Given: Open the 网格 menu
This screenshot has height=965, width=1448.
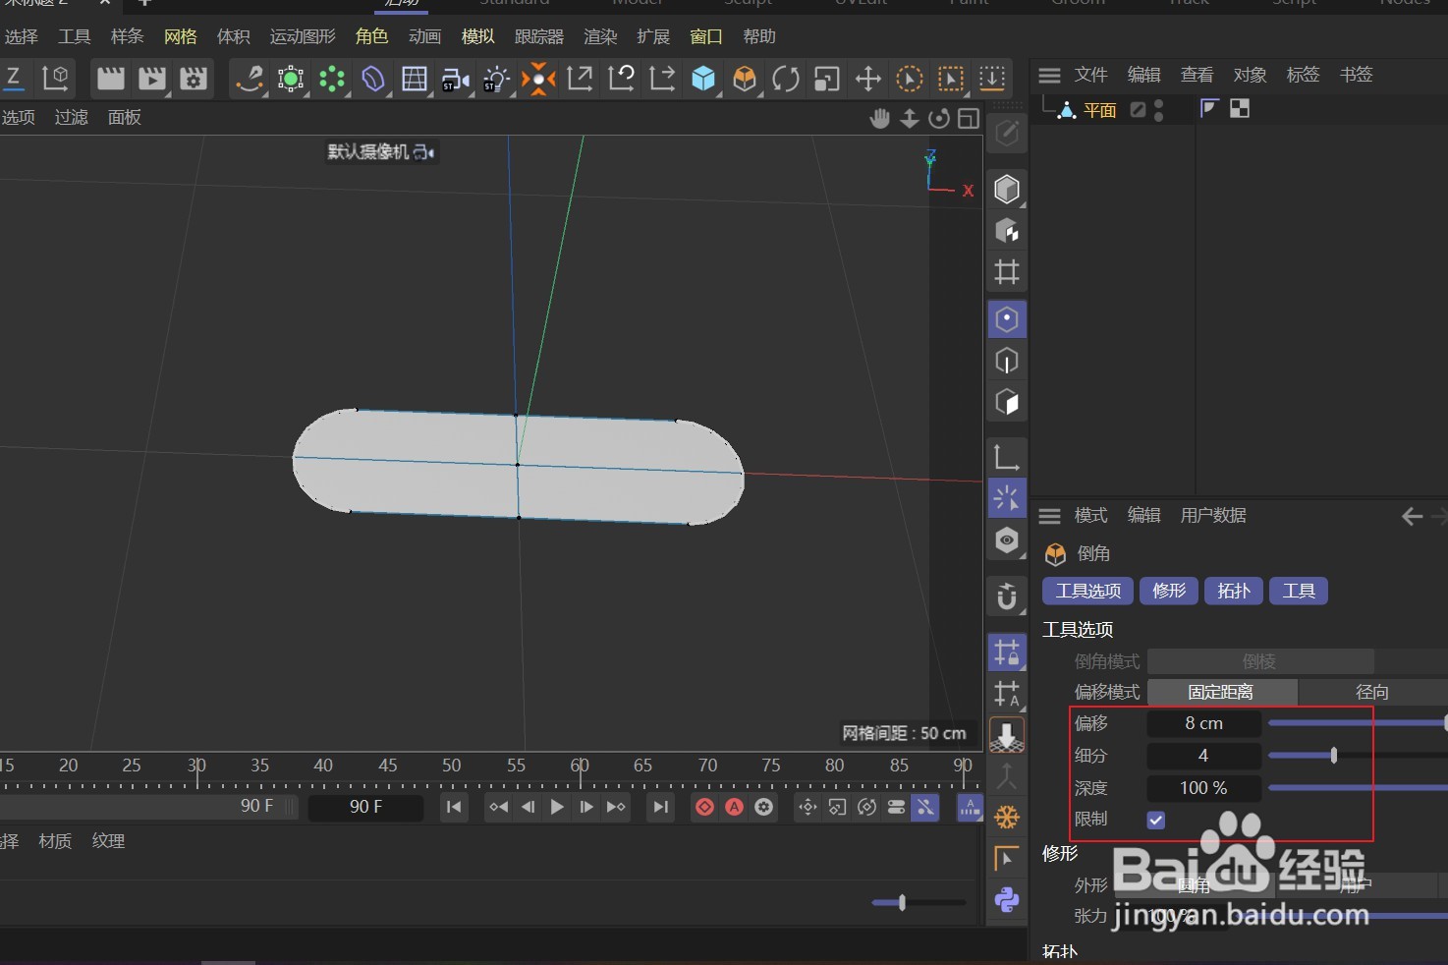Looking at the screenshot, I should click(181, 36).
